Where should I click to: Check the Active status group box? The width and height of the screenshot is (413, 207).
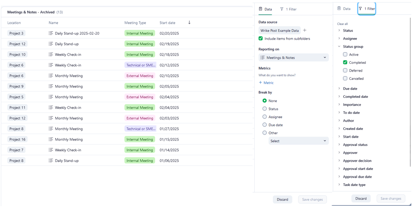pos(345,55)
